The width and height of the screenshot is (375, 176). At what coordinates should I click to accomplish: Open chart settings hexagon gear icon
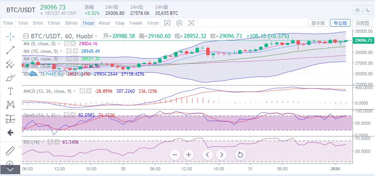click(x=179, y=23)
